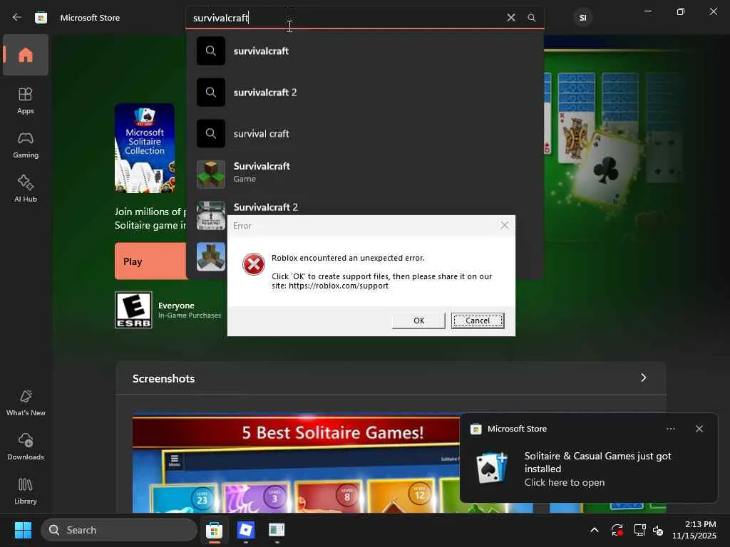Viewport: 730px width, 547px height.
Task: Dismiss the Microsoft Store notification
Action: coord(699,429)
